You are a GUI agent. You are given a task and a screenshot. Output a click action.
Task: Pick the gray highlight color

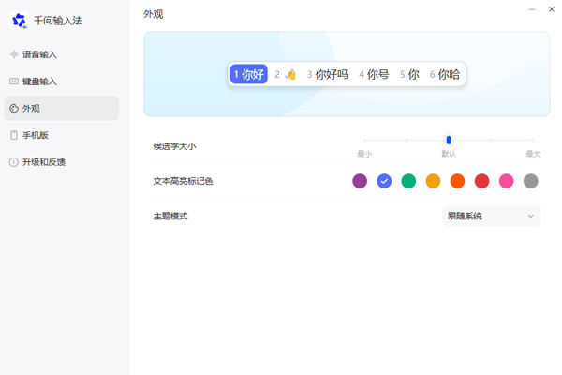[x=531, y=181]
